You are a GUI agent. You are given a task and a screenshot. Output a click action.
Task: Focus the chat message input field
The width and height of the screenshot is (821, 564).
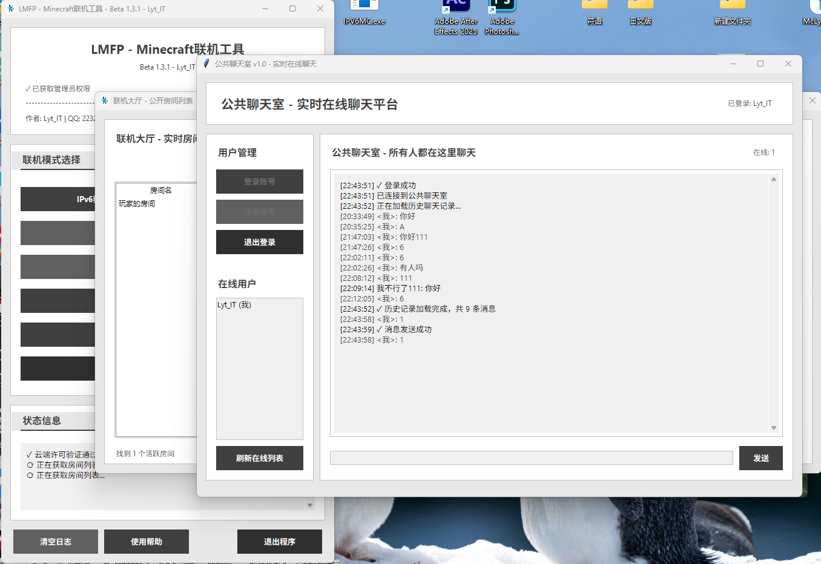point(531,458)
